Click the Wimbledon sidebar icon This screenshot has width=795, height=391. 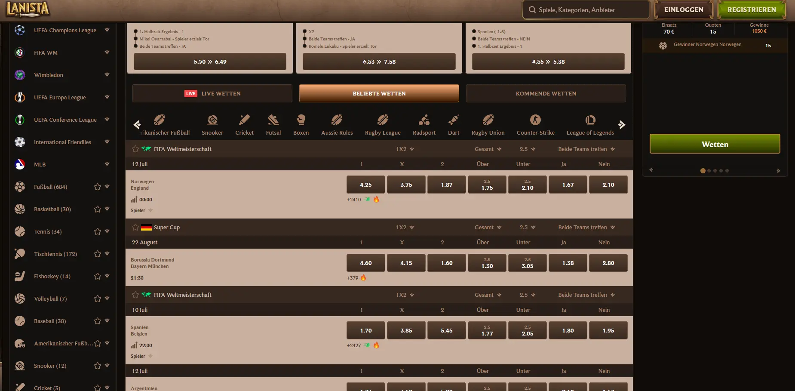click(x=20, y=75)
